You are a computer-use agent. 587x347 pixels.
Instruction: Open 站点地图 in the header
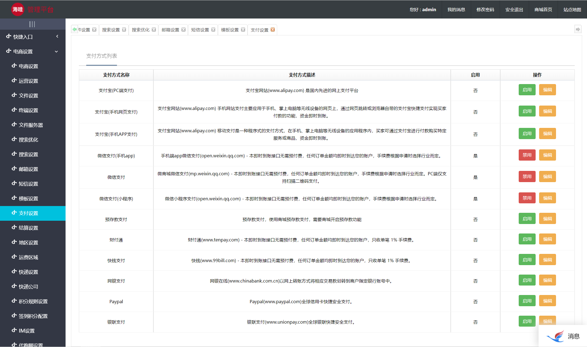click(x=572, y=10)
